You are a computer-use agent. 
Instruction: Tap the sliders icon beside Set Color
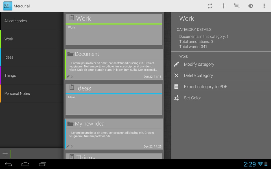pyautogui.click(x=176, y=98)
